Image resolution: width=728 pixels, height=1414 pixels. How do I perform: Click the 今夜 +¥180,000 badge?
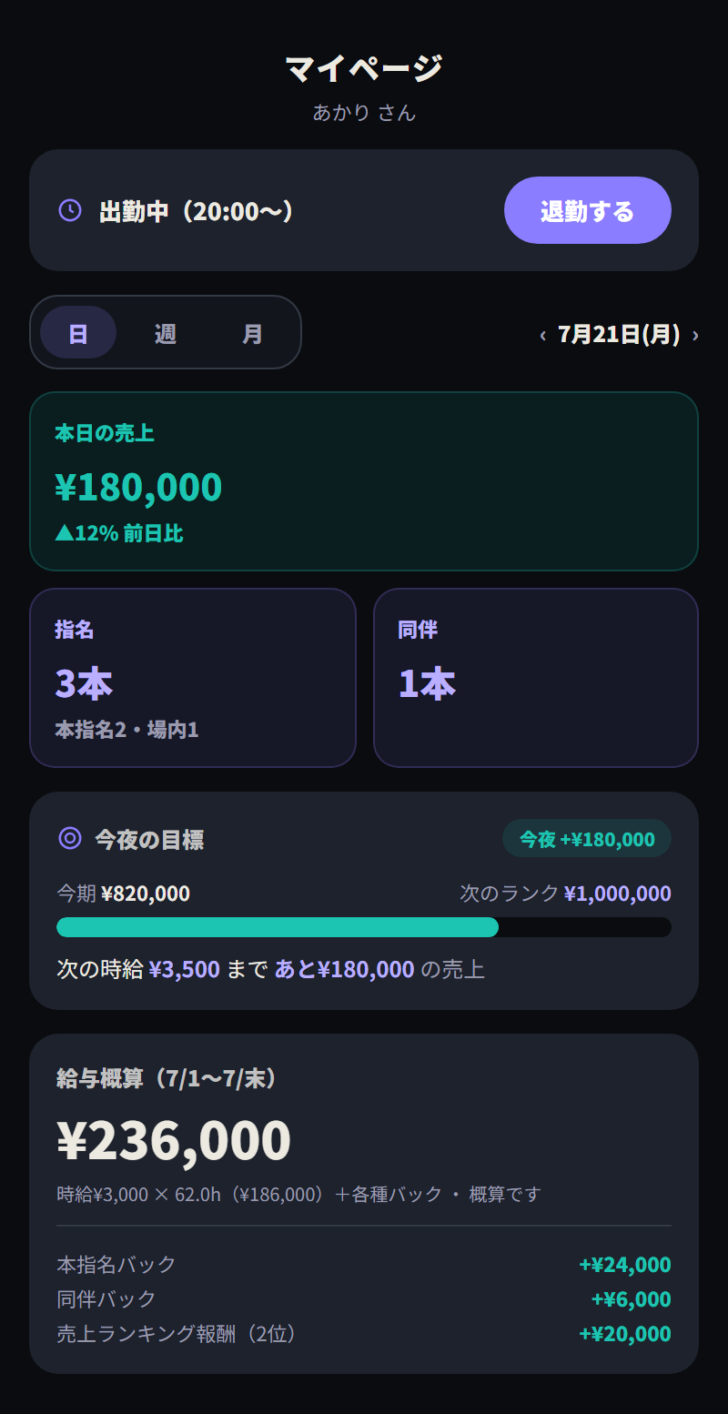587,838
